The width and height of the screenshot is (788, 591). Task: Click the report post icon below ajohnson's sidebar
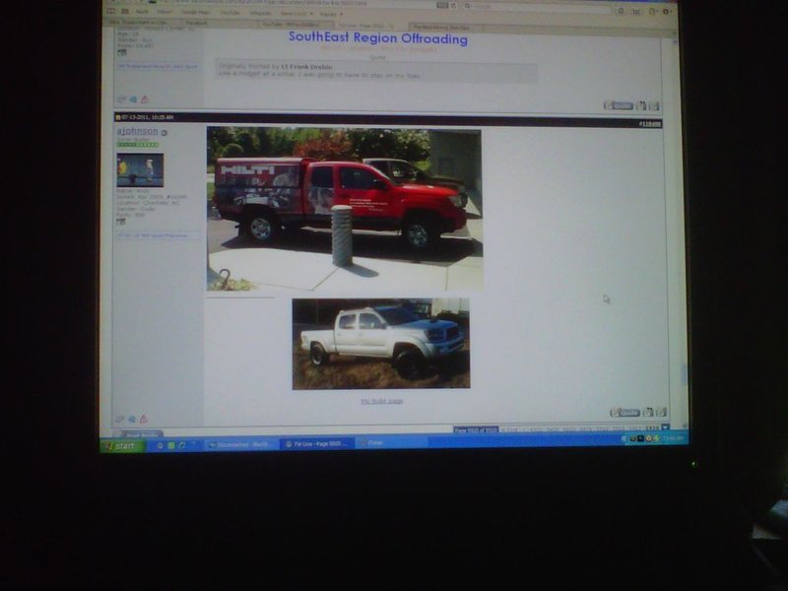tap(144, 419)
